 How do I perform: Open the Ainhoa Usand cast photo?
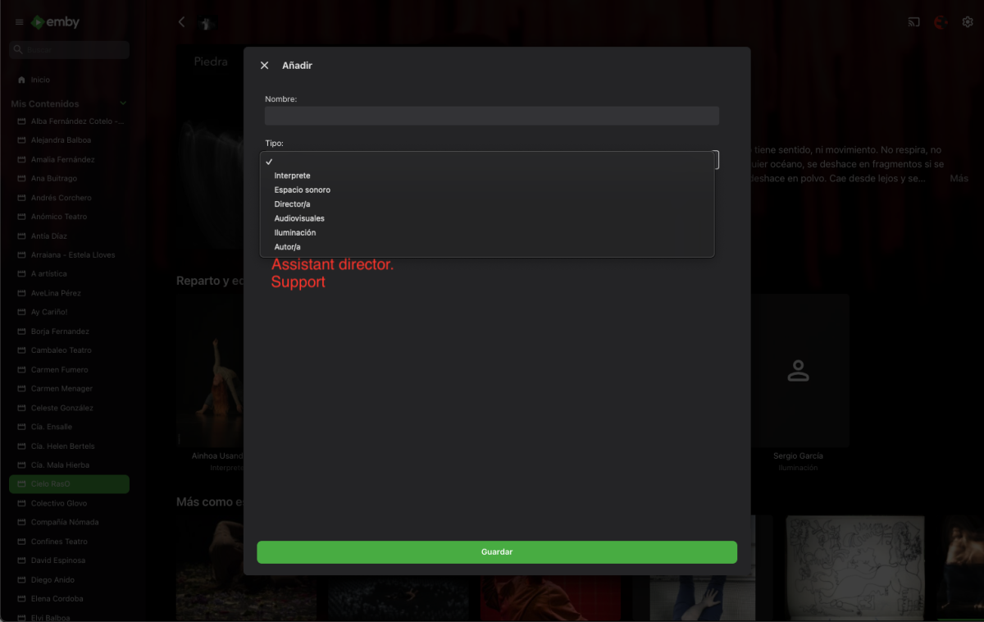pos(211,370)
